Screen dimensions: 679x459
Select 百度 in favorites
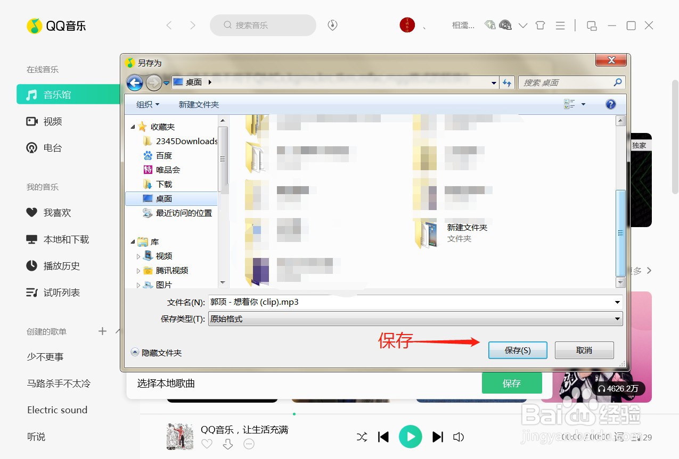(x=158, y=155)
